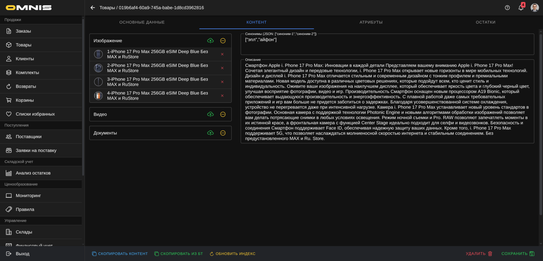
Task: Open more options for Изображение section
Action: pyautogui.click(x=223, y=41)
